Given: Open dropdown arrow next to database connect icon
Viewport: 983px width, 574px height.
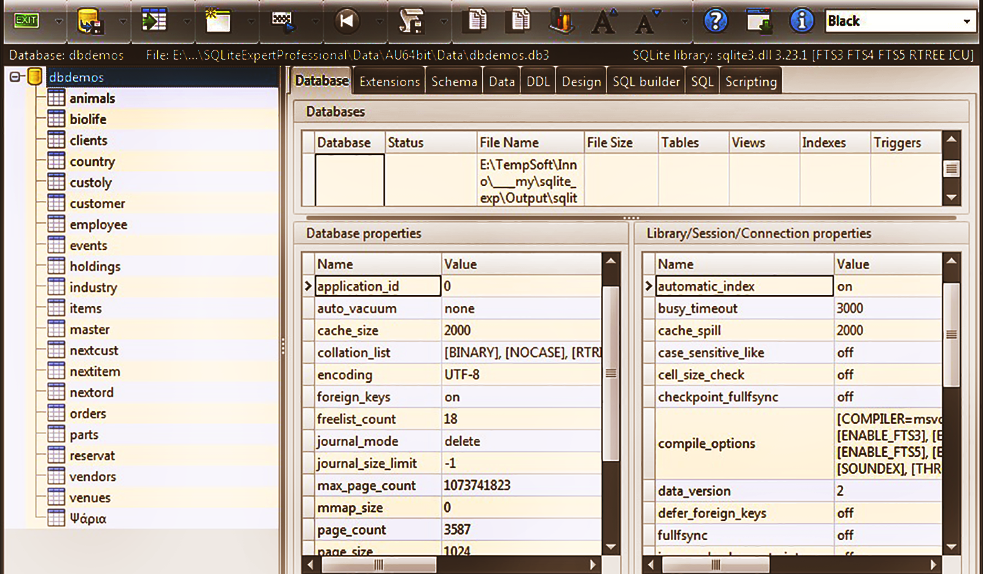Looking at the screenshot, I should [x=122, y=22].
